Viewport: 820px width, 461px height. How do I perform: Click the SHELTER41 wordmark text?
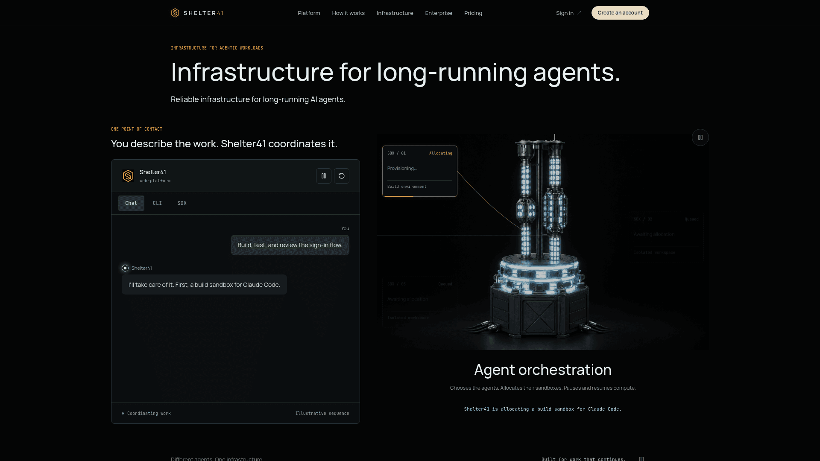tap(203, 13)
